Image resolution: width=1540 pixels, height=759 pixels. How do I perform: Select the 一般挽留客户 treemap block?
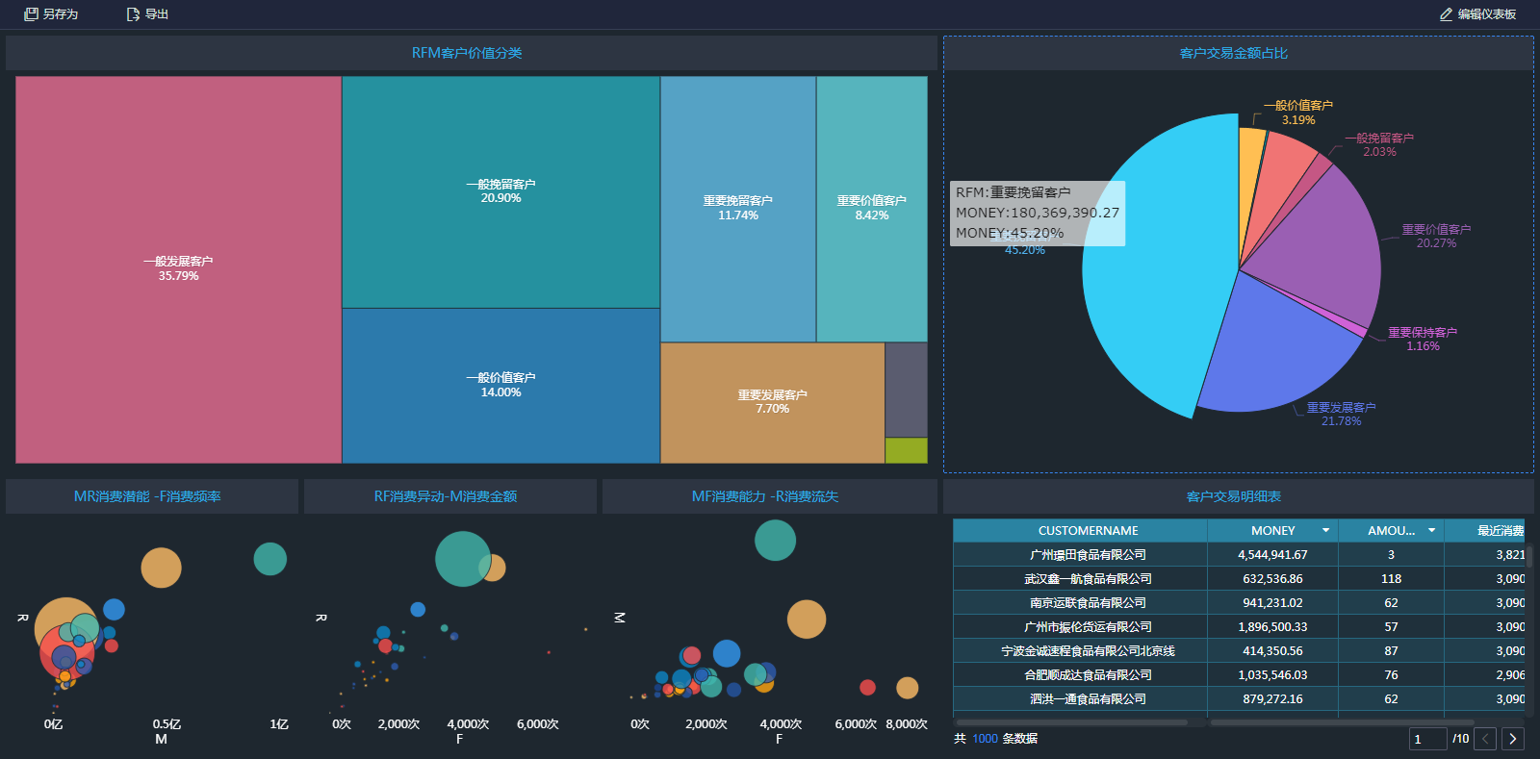click(500, 192)
